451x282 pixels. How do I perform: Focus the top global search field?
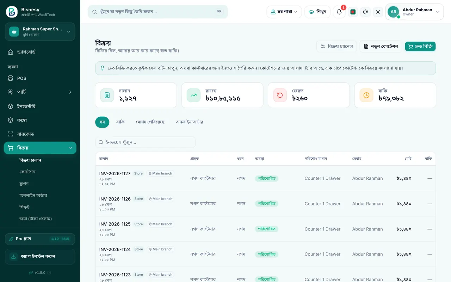pos(158,12)
